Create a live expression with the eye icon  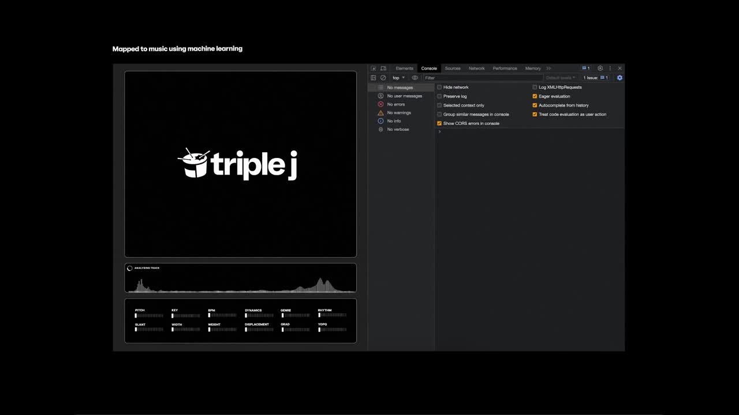415,78
